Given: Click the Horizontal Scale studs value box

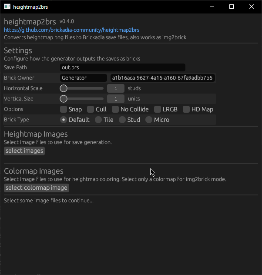Looking at the screenshot, I should pyautogui.click(x=116, y=88).
